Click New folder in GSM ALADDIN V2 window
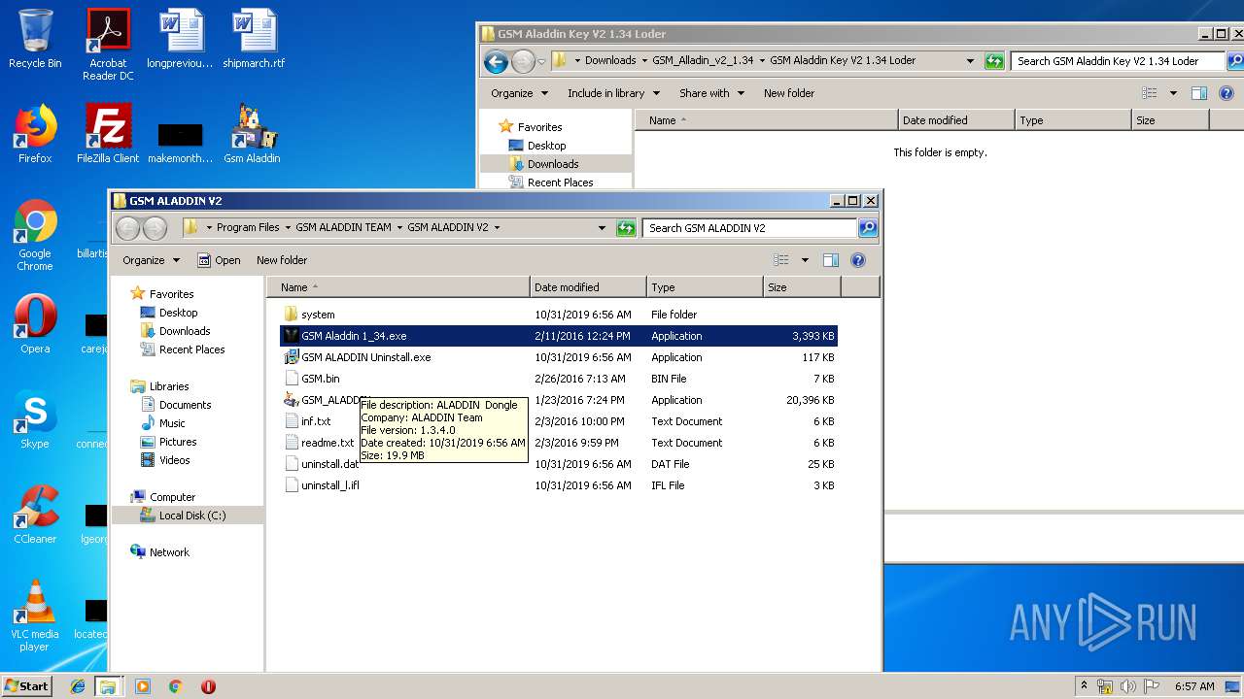This screenshot has width=1244, height=699. [x=282, y=260]
